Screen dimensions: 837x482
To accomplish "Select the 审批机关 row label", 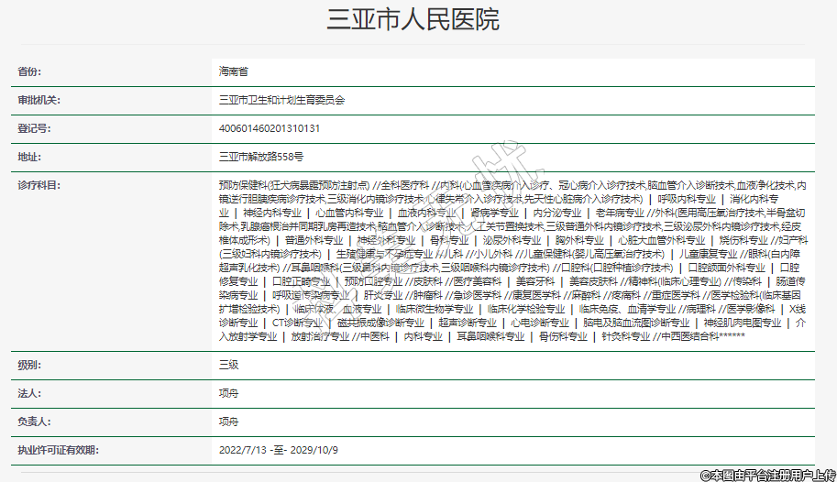I will tap(39, 99).
